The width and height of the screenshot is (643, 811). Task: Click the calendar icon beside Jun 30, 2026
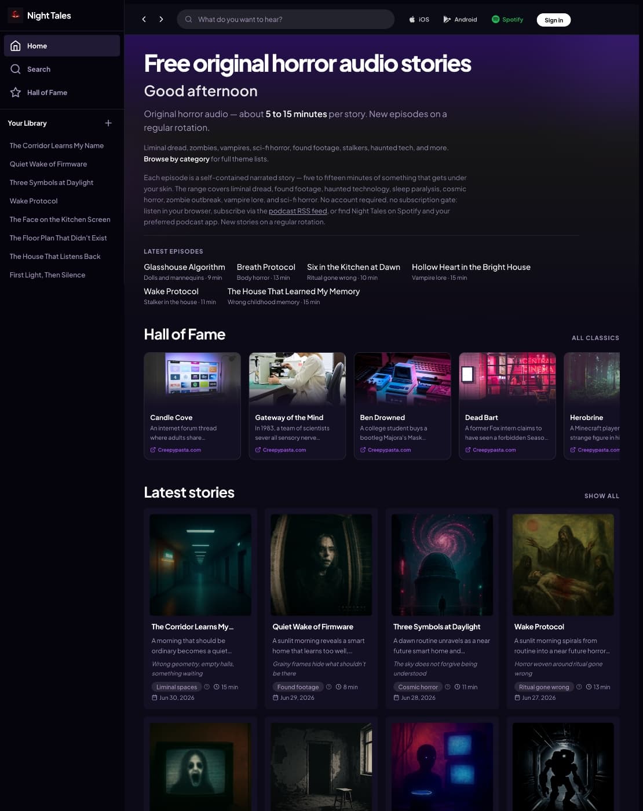155,697
